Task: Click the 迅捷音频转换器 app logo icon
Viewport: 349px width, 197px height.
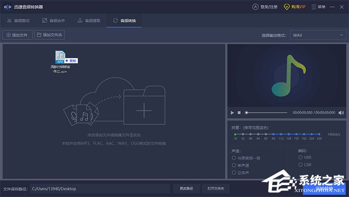Action: [7, 7]
